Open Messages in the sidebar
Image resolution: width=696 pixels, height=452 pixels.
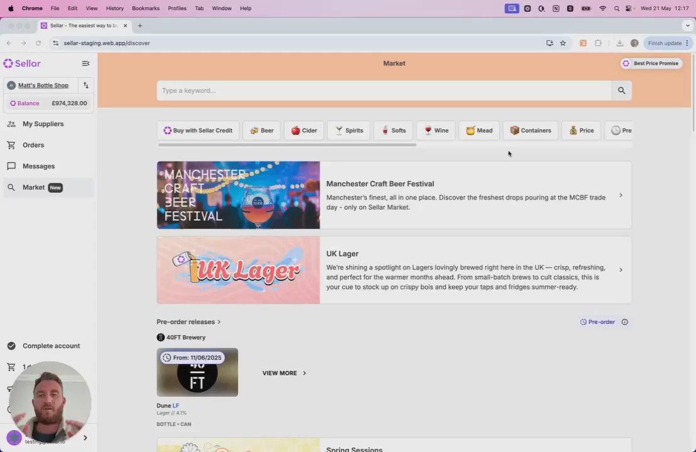click(48, 166)
